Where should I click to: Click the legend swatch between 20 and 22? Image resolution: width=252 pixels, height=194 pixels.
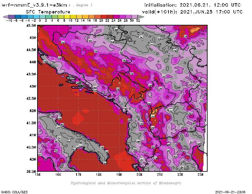(x=104, y=17)
